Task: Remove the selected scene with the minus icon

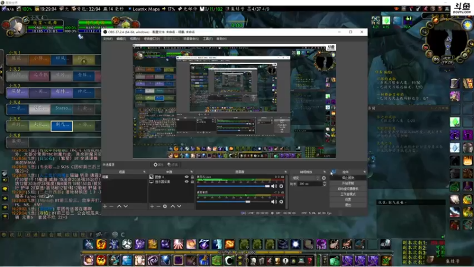Action: point(111,206)
